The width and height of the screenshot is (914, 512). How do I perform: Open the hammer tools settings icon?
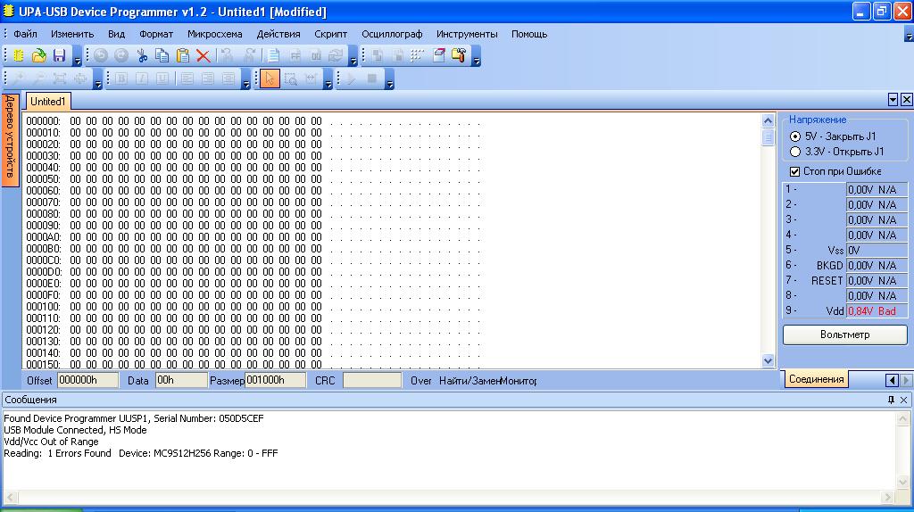point(459,55)
